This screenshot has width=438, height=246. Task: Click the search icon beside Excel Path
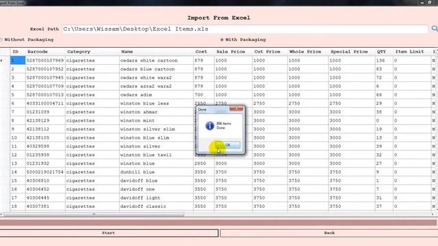coord(435,29)
